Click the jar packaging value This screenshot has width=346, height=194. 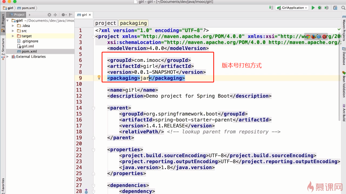click(145, 78)
